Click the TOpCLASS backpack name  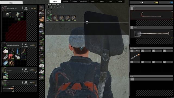12,8
